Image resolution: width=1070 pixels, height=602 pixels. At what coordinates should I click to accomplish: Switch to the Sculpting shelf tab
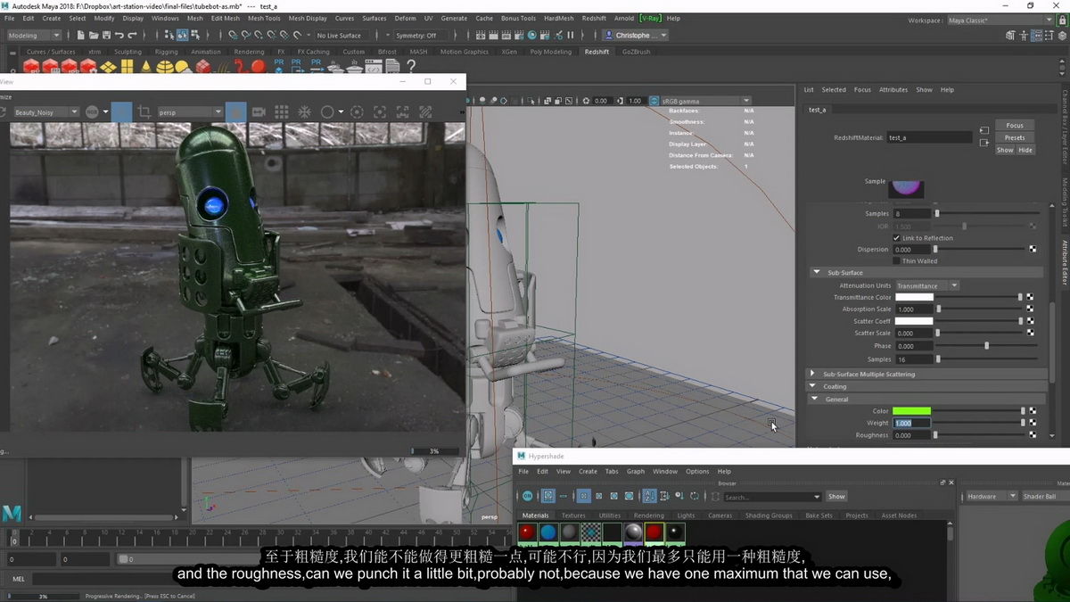128,52
